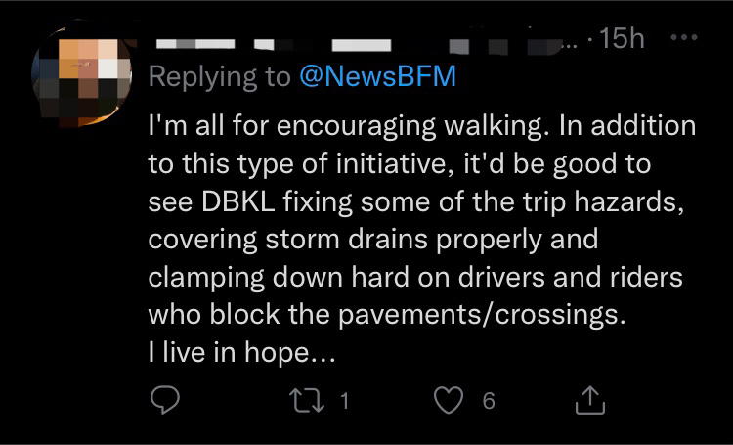Select the blurred display name of the author

(x=274, y=44)
